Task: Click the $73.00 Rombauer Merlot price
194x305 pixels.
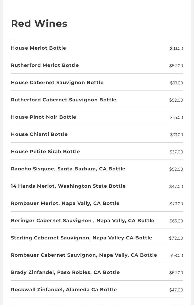Action: (176, 204)
